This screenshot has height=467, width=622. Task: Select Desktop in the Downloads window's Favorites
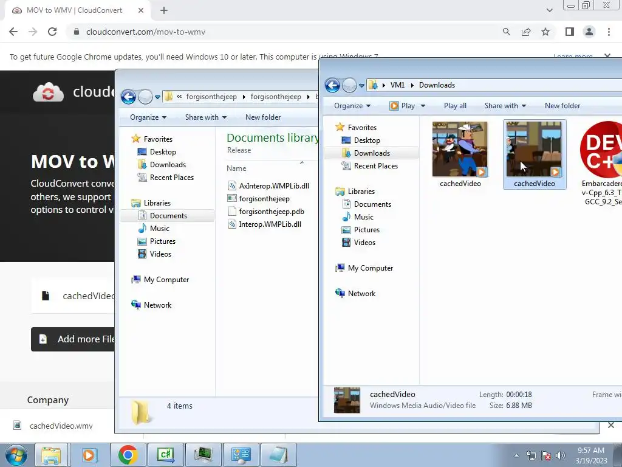tap(367, 140)
